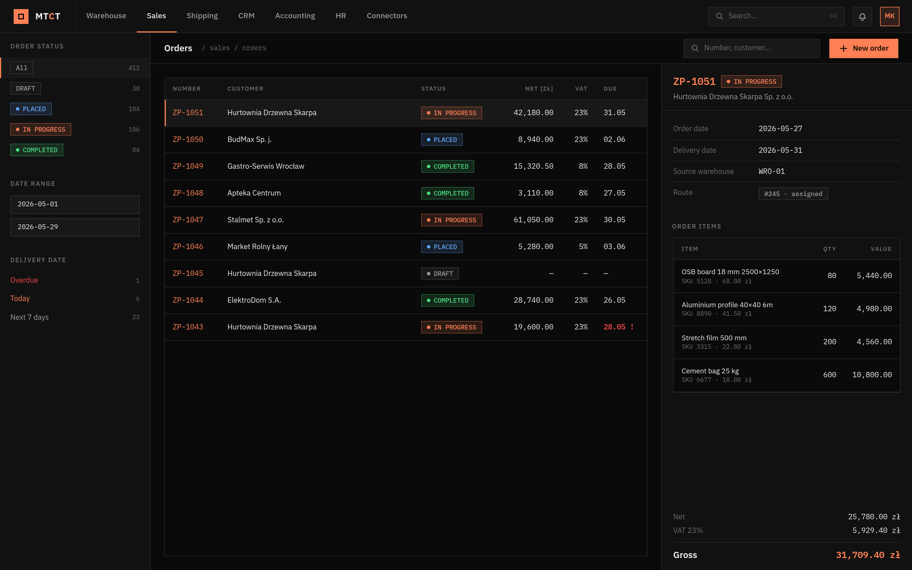Create a New order
The width and height of the screenshot is (912, 570).
[x=863, y=48]
